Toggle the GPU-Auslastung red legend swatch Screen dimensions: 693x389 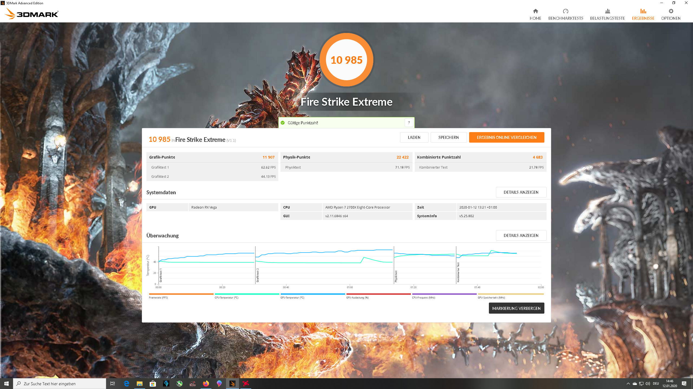pyautogui.click(x=378, y=294)
